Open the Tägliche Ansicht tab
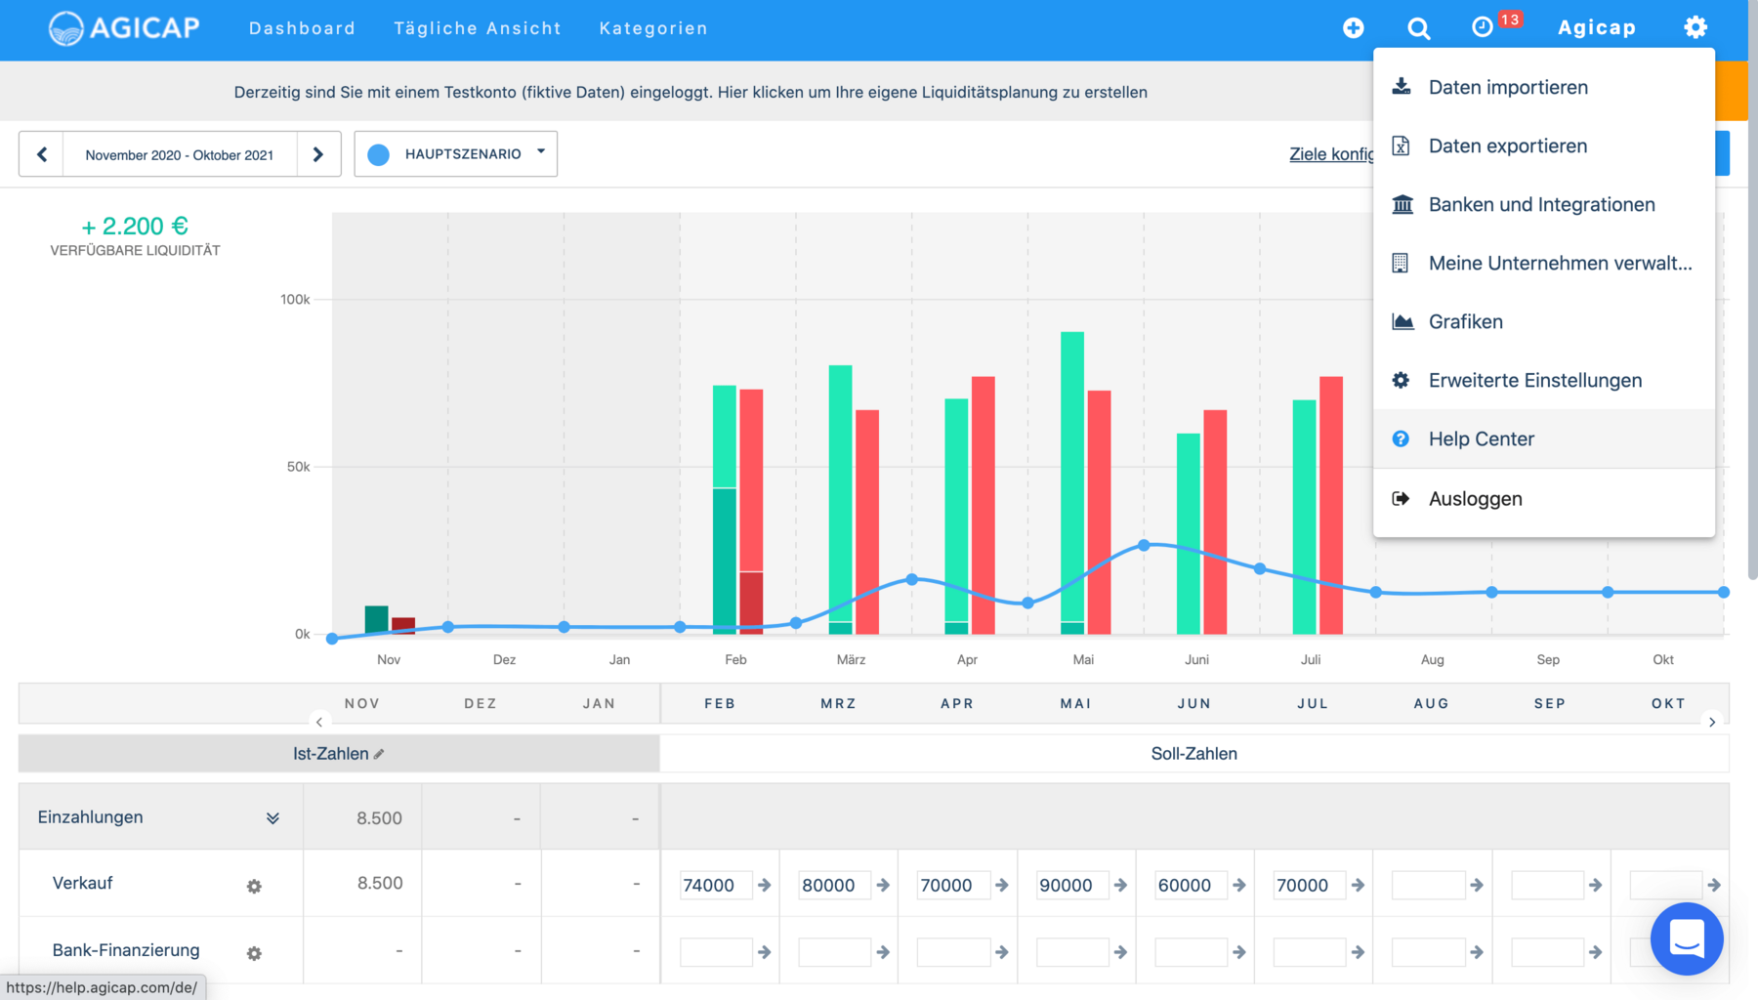The width and height of the screenshot is (1758, 1000). (x=478, y=28)
